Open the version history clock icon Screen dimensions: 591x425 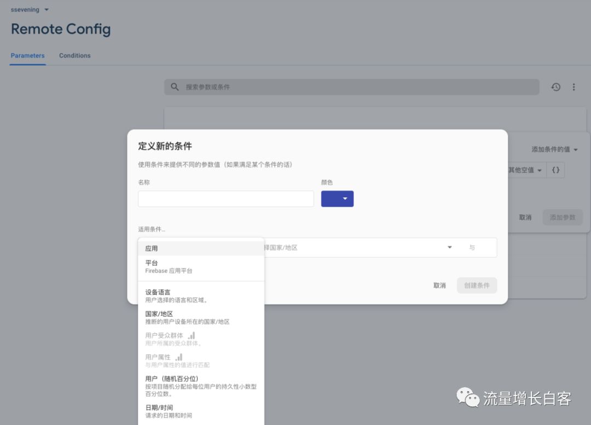click(x=555, y=87)
